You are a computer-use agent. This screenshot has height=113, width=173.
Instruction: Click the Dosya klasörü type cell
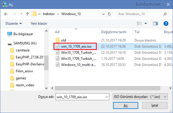click(x=145, y=40)
